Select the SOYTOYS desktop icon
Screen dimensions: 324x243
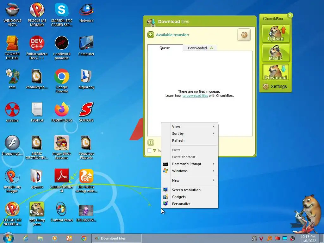click(86, 112)
